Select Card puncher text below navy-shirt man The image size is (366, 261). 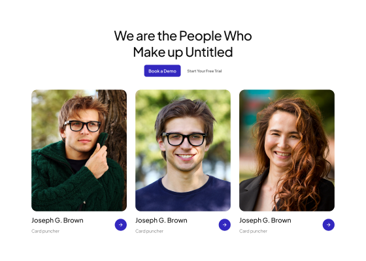point(150,231)
